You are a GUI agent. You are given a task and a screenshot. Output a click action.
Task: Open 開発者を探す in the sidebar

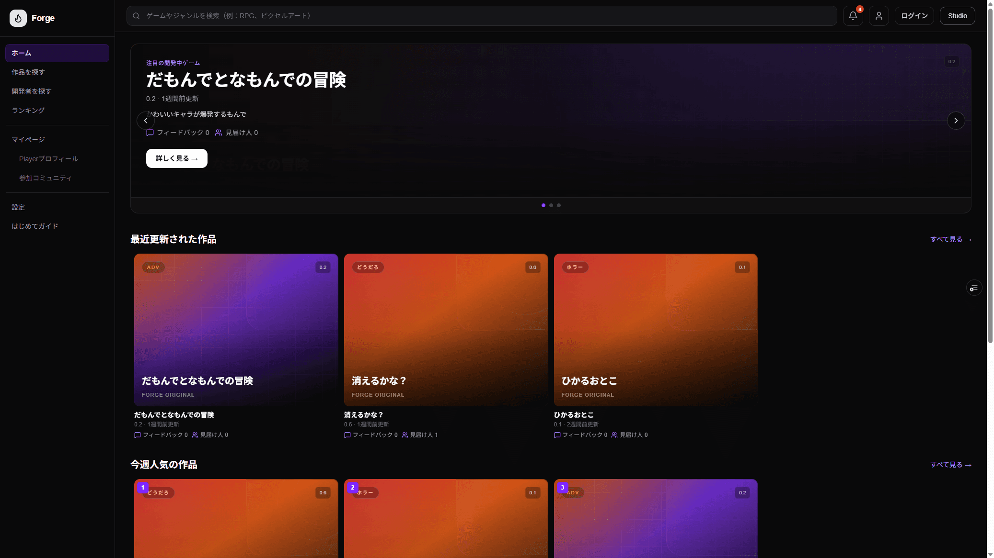pos(57,91)
